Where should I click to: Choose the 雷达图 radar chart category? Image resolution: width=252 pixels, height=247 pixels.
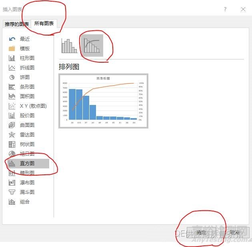pos(12,134)
